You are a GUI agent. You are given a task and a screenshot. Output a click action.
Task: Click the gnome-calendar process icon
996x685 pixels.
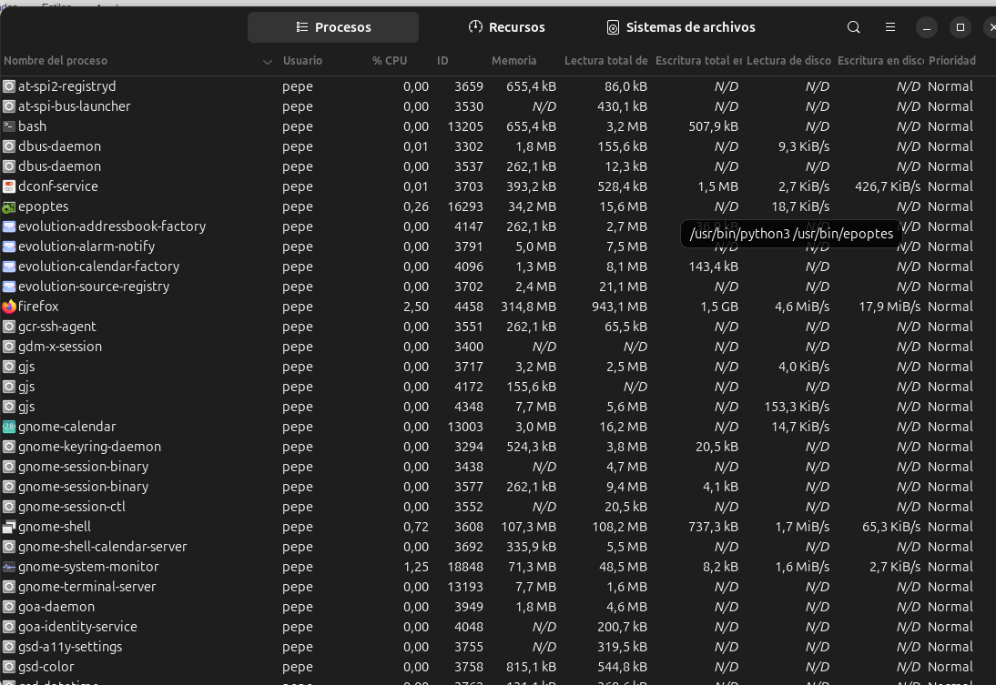tap(9, 427)
